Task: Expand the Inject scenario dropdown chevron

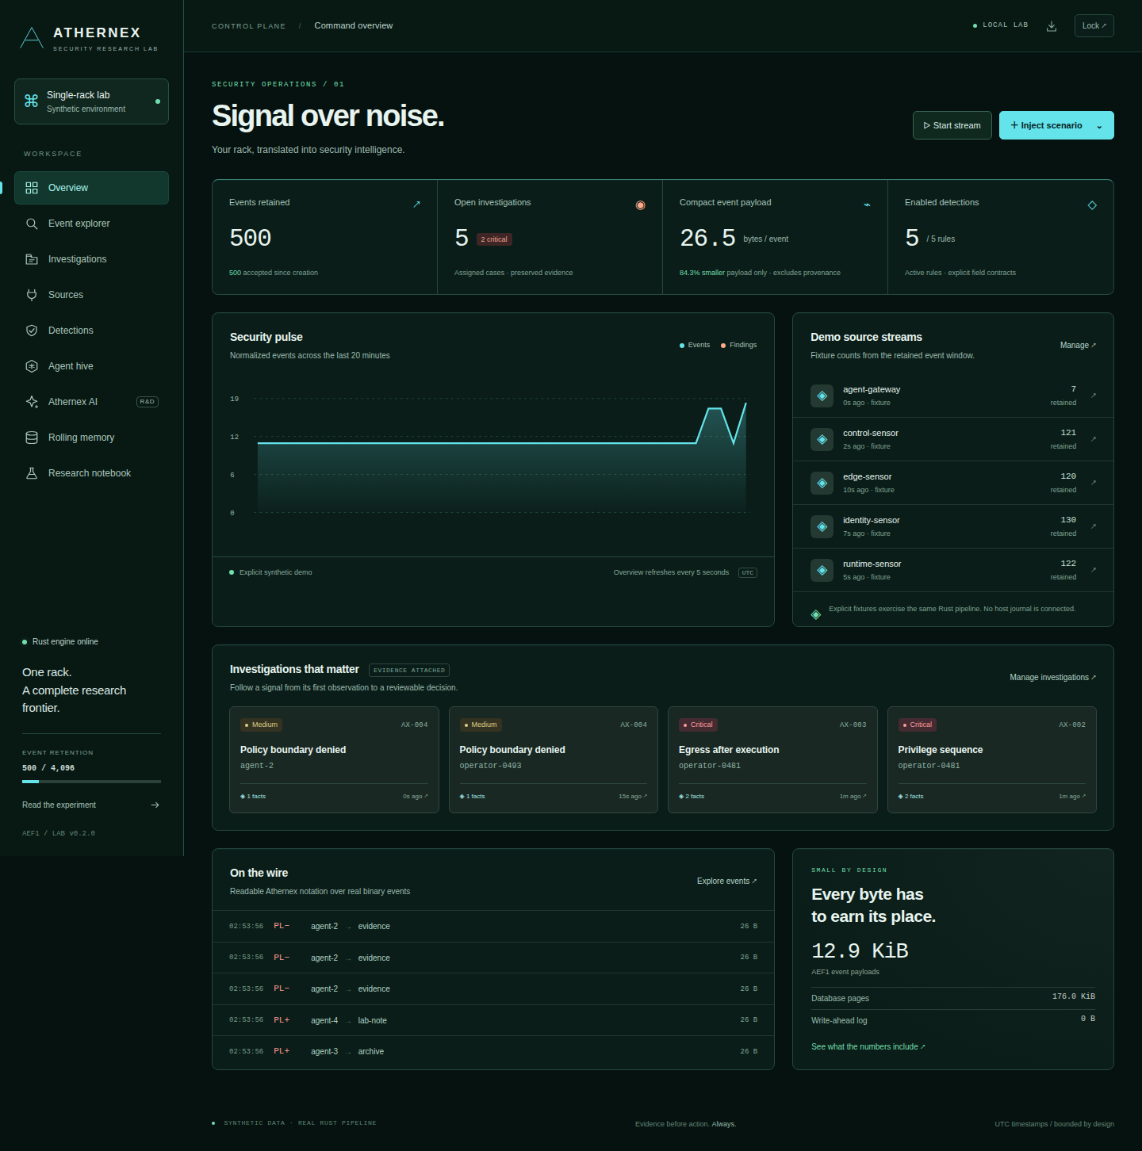Action: point(1099,126)
